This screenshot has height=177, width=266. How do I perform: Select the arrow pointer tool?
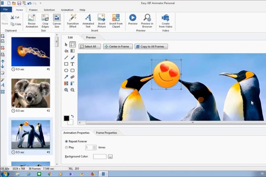(66, 44)
